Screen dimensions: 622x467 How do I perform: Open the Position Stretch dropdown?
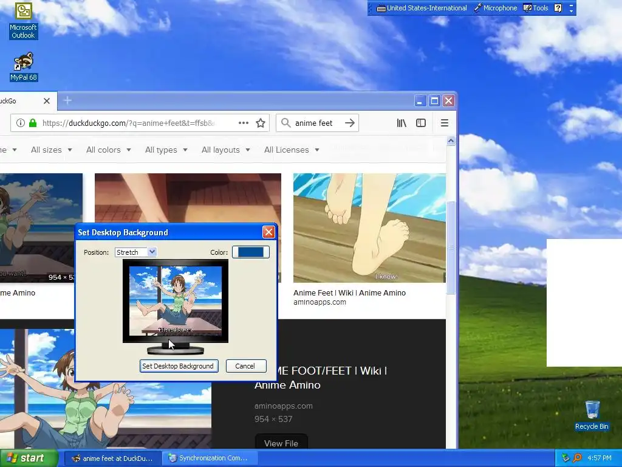pyautogui.click(x=135, y=252)
